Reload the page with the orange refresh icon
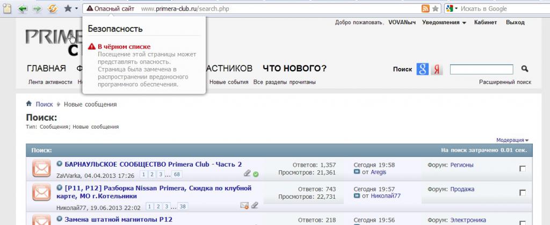The height and width of the screenshot is (225, 550). pyautogui.click(x=52, y=9)
